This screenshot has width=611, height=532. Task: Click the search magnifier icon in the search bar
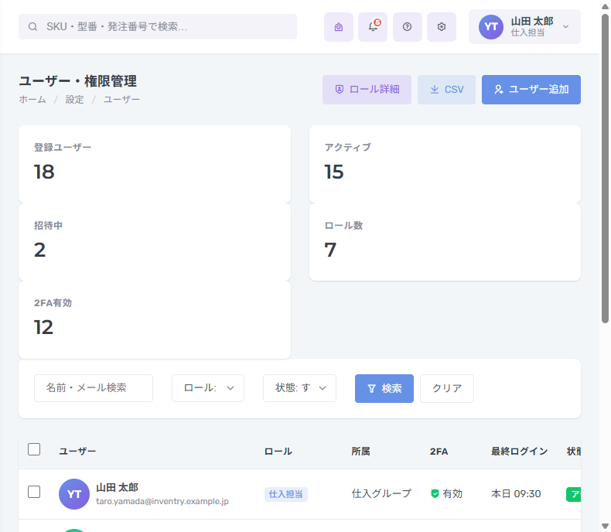pyautogui.click(x=32, y=26)
